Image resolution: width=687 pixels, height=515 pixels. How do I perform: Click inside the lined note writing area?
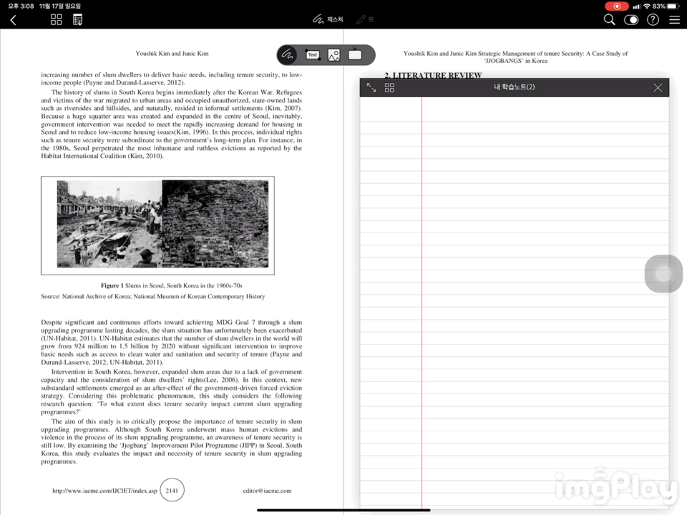coord(515,302)
